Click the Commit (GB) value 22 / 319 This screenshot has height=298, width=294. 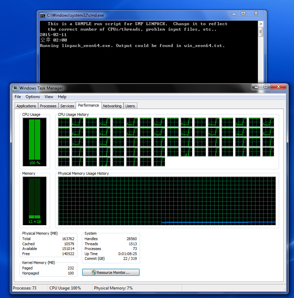130,258
